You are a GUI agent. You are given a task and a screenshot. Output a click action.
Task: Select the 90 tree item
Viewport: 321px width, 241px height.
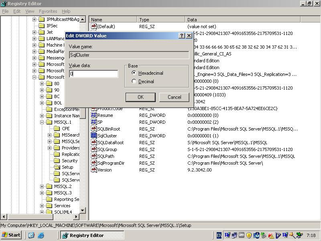tap(57, 90)
